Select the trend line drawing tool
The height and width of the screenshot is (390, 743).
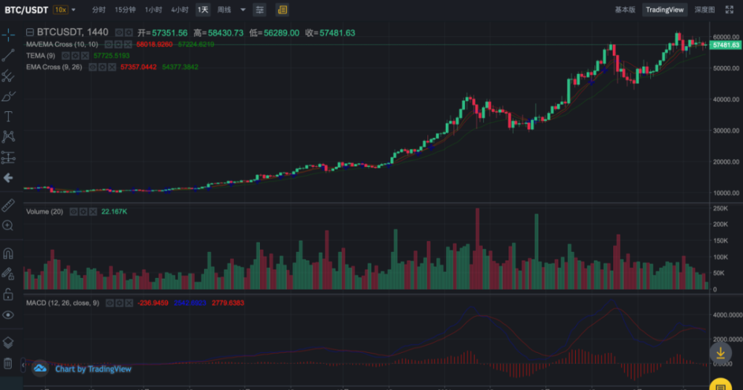point(8,55)
